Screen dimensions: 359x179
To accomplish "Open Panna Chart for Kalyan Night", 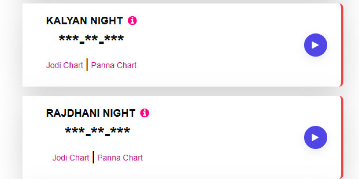I will 114,65.
